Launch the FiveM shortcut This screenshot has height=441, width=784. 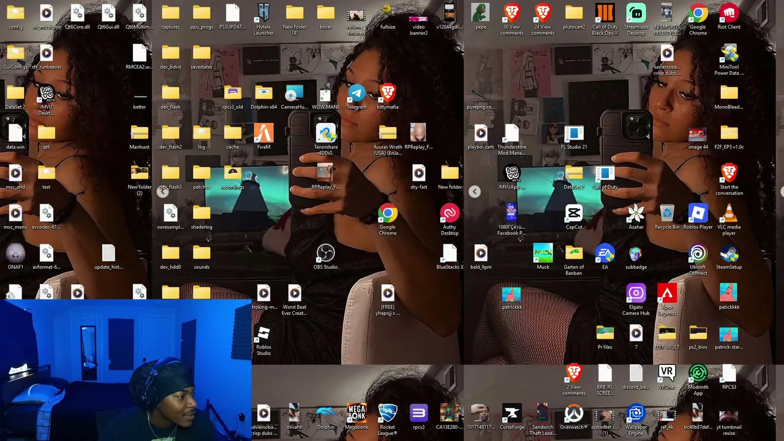click(x=264, y=137)
